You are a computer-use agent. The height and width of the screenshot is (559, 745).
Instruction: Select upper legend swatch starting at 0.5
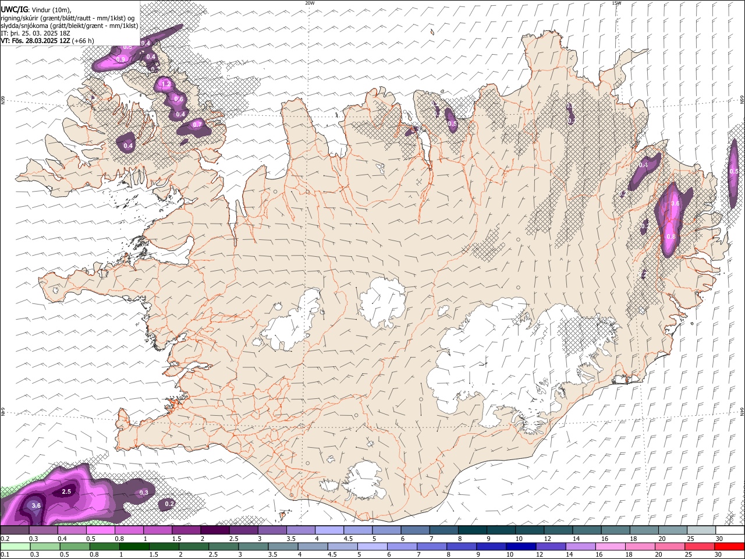pos(100,530)
